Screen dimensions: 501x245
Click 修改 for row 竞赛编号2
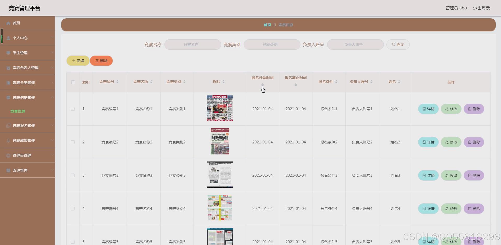tap(451, 142)
